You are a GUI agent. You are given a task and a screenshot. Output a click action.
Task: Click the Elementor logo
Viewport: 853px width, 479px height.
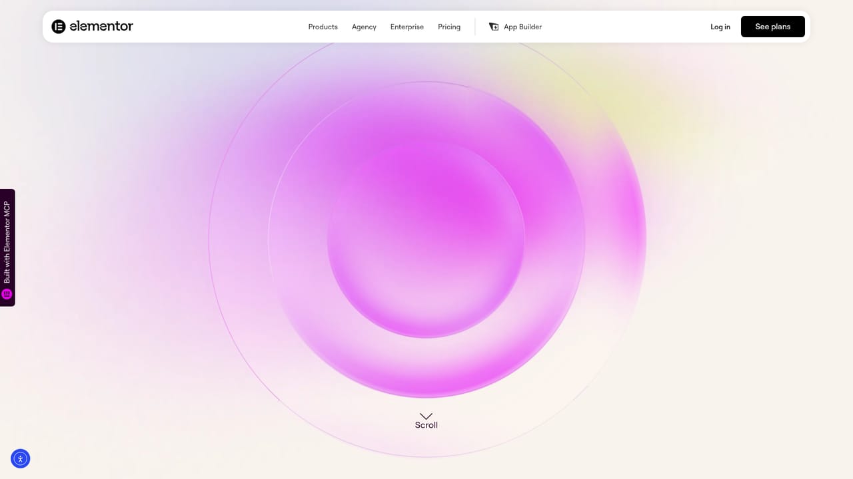click(92, 27)
